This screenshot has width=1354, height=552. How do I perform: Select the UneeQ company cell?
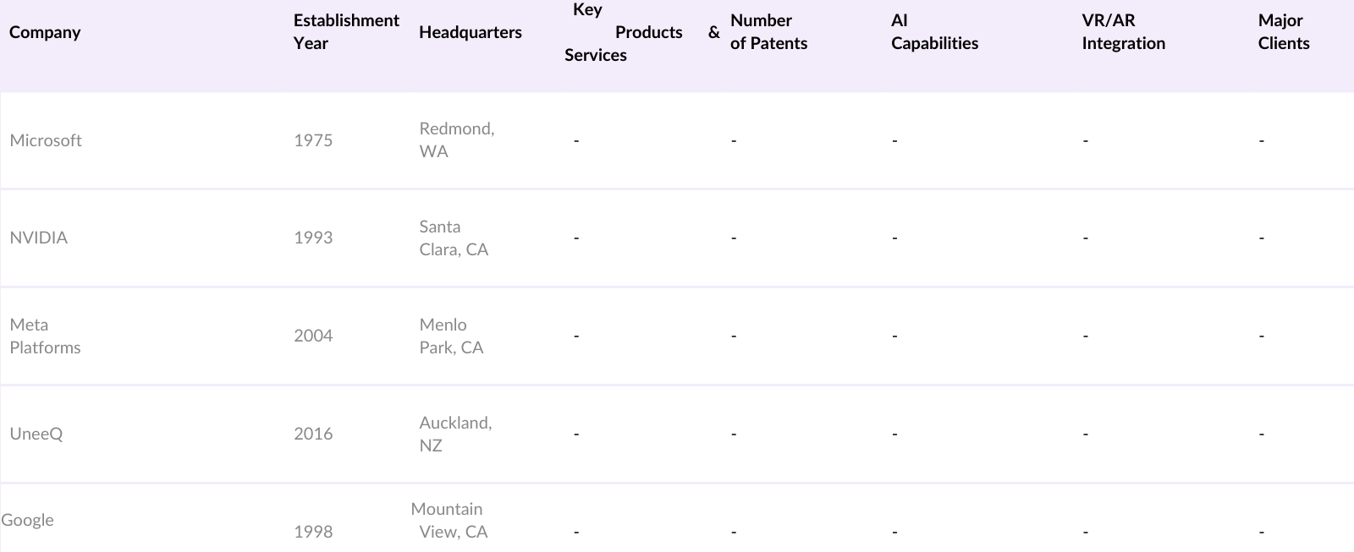coord(36,434)
